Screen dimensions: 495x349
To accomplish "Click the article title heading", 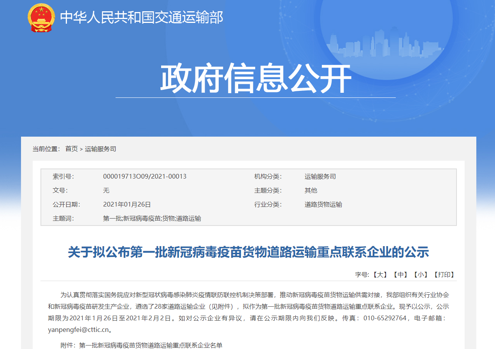I will (x=248, y=252).
